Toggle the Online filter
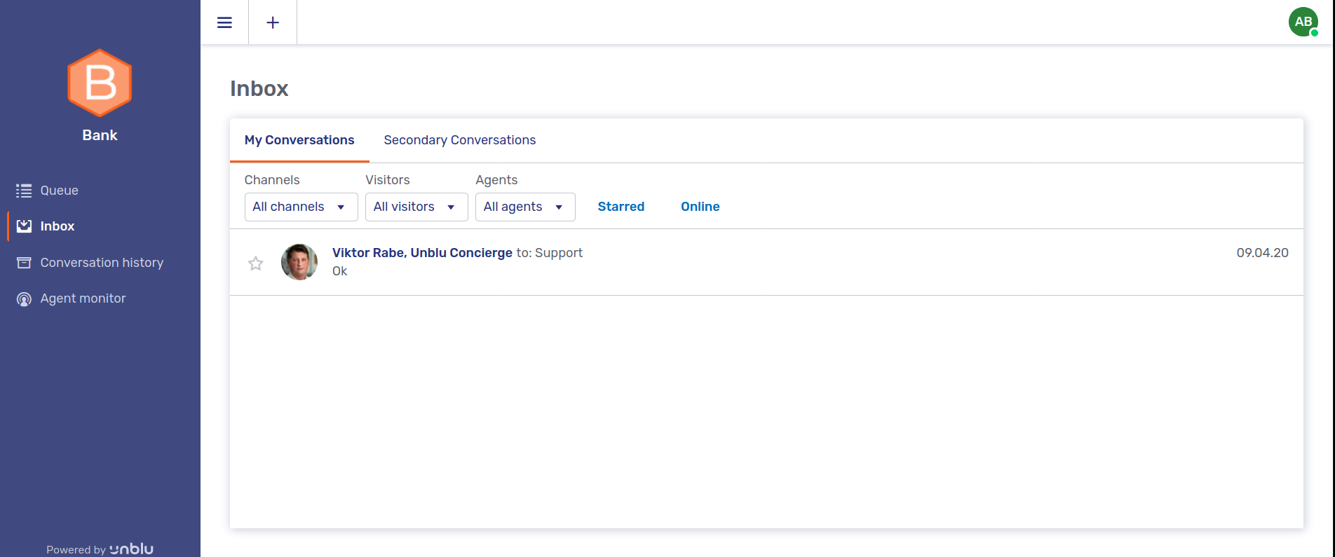 point(700,207)
